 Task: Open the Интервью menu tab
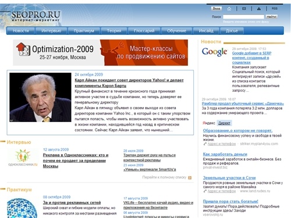pyautogui.click(x=51, y=31)
